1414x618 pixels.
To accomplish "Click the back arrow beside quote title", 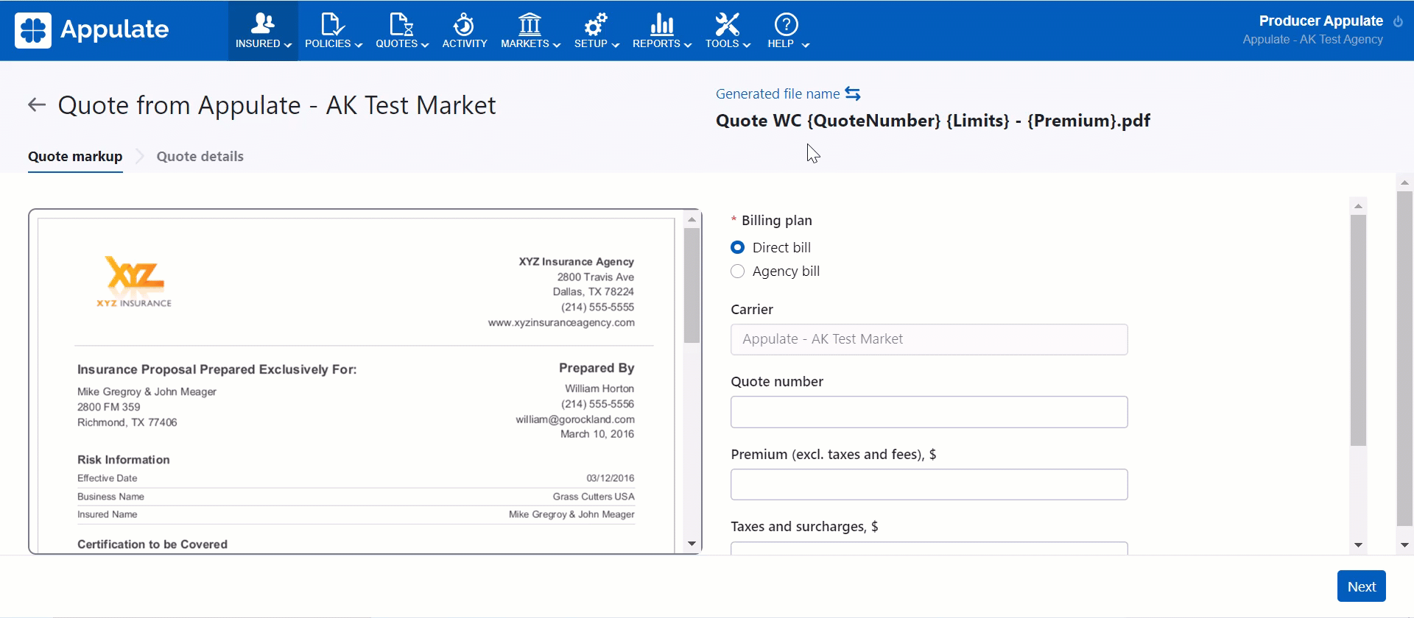I will pos(37,105).
